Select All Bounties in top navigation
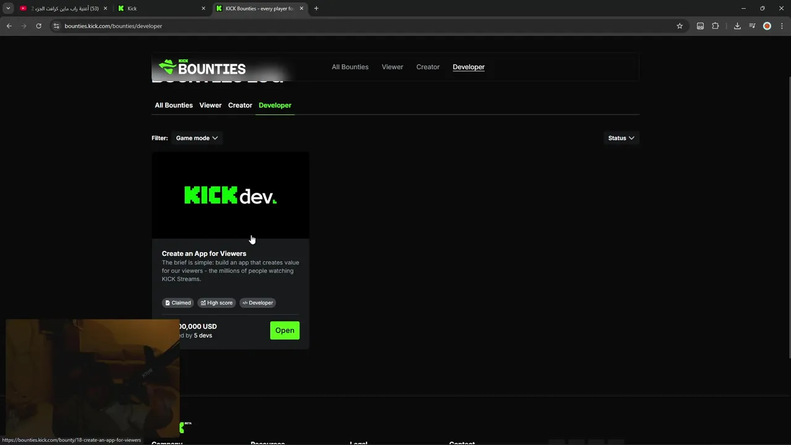791x445 pixels. (x=350, y=67)
